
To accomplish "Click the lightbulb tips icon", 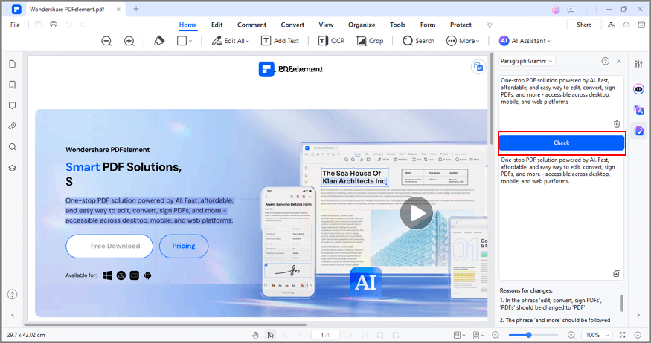I will (x=490, y=24).
